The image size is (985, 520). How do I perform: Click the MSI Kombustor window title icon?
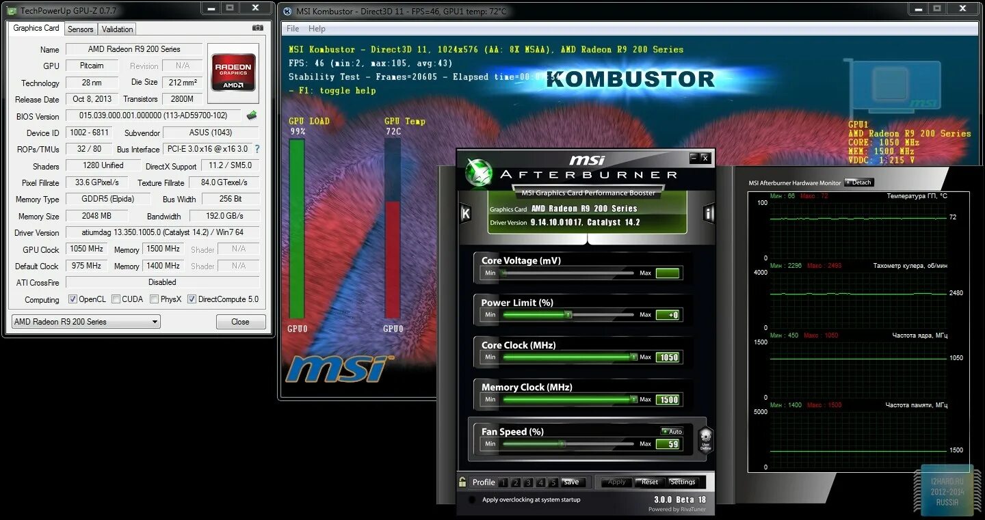point(288,11)
